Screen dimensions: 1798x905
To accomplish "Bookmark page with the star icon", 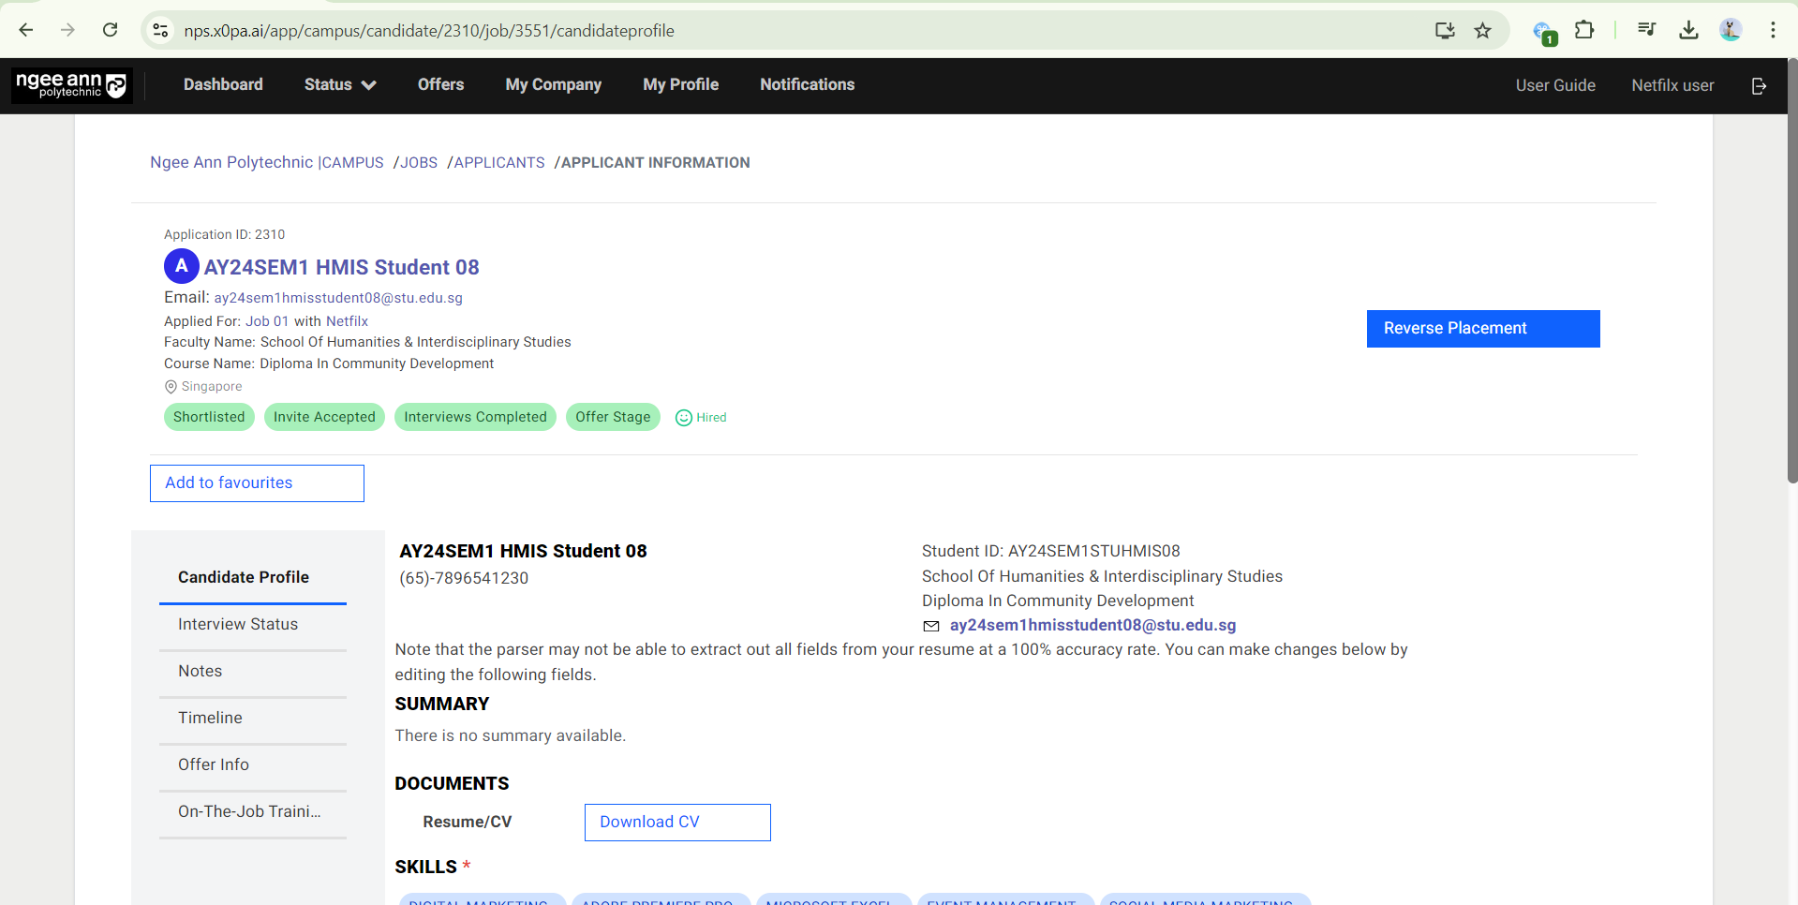I will [x=1482, y=31].
